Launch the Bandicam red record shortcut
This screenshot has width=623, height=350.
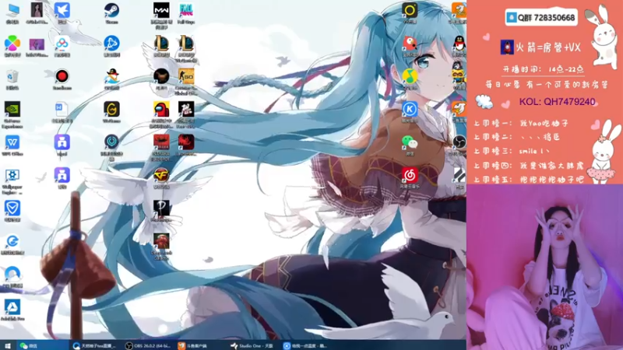click(x=62, y=76)
